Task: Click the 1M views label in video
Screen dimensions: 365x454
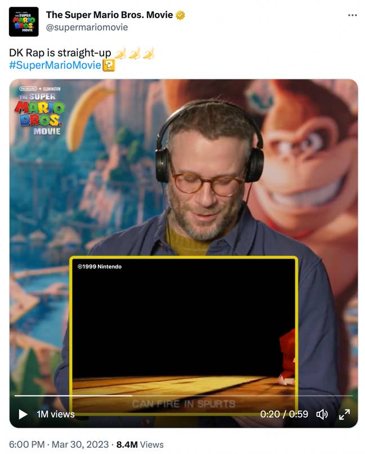Action: coord(56,415)
